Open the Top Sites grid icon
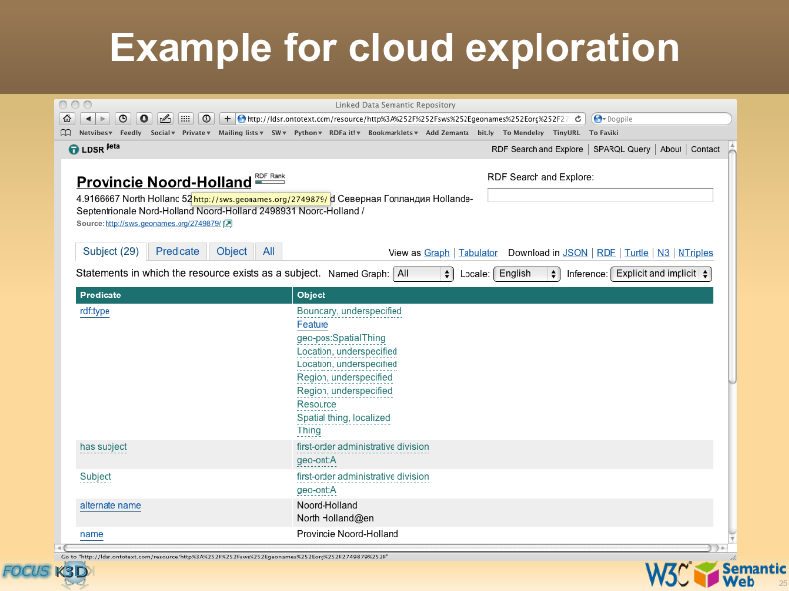Image resolution: width=789 pixels, height=591 pixels. point(185,119)
